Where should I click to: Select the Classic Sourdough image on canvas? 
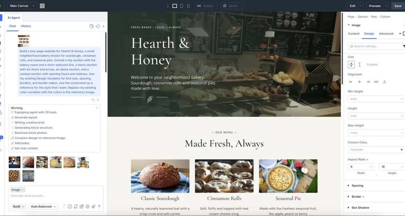(160, 176)
